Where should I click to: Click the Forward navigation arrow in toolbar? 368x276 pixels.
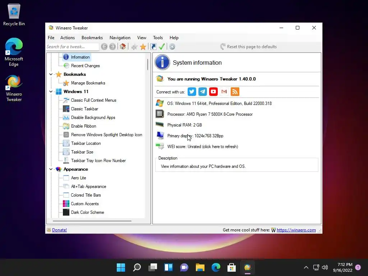tap(112, 47)
